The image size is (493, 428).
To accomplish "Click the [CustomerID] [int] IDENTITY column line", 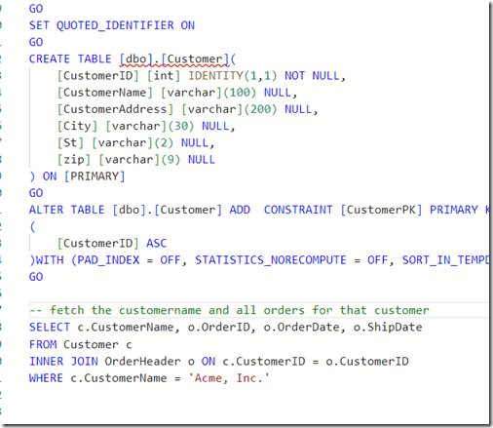I will [x=202, y=76].
